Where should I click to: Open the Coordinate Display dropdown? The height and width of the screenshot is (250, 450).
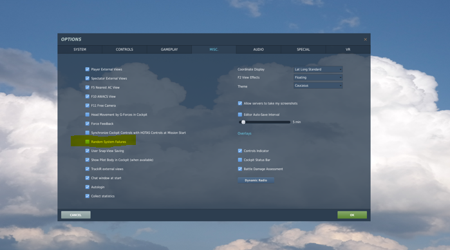318,69
